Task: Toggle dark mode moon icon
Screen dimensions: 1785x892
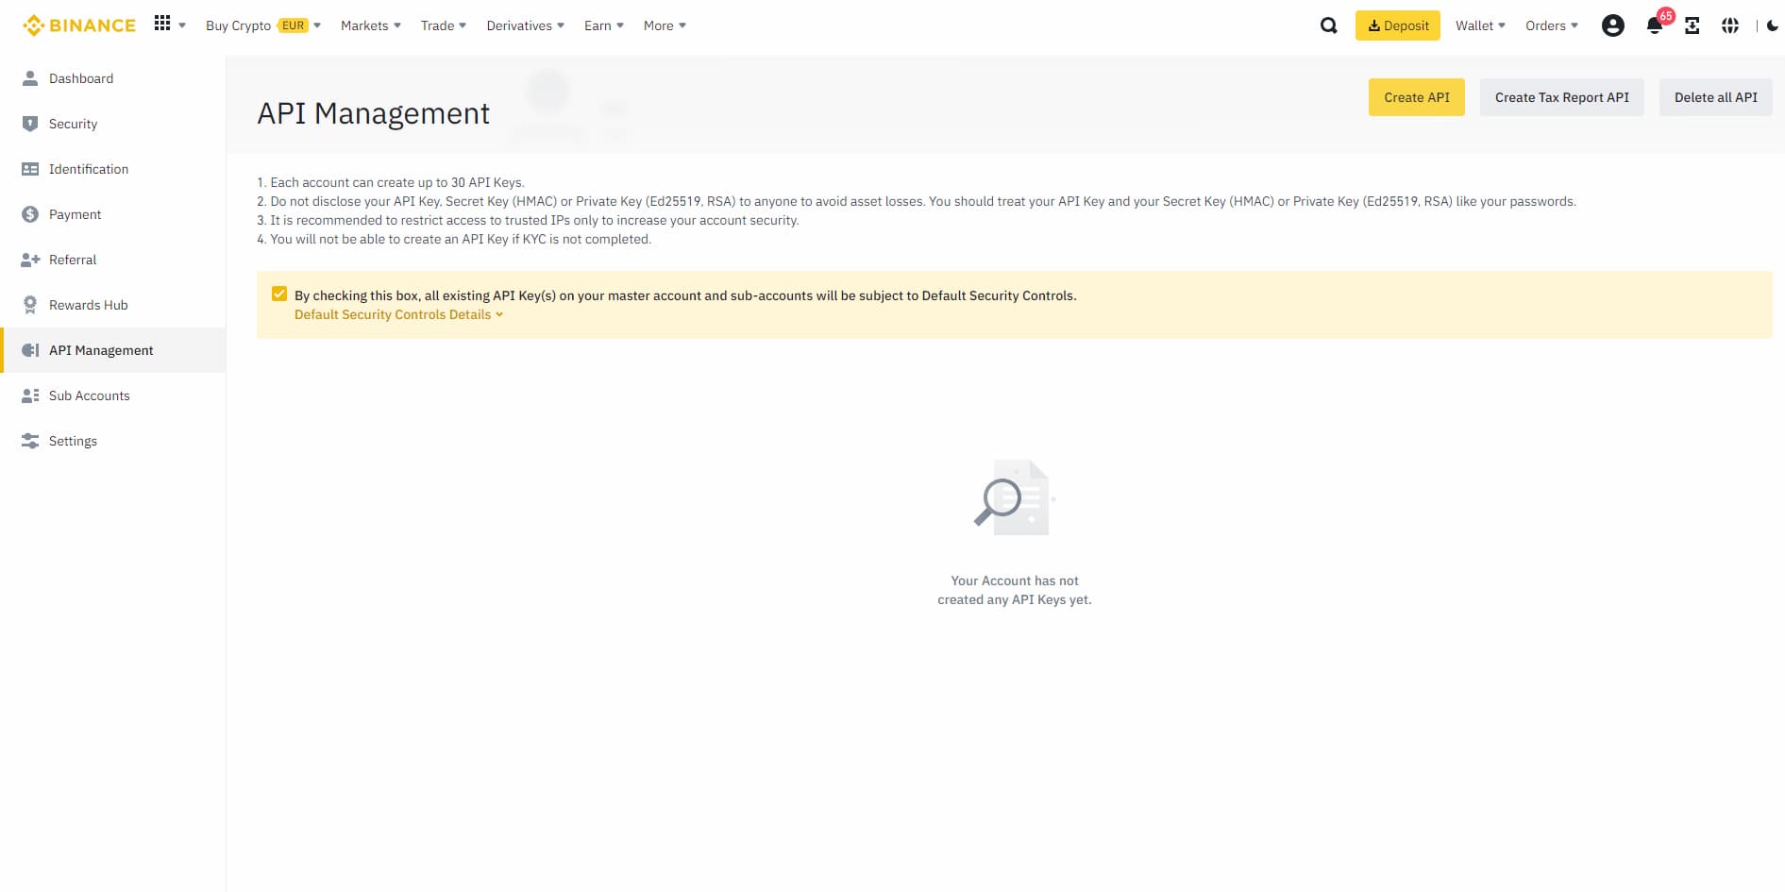Action: point(1773,25)
